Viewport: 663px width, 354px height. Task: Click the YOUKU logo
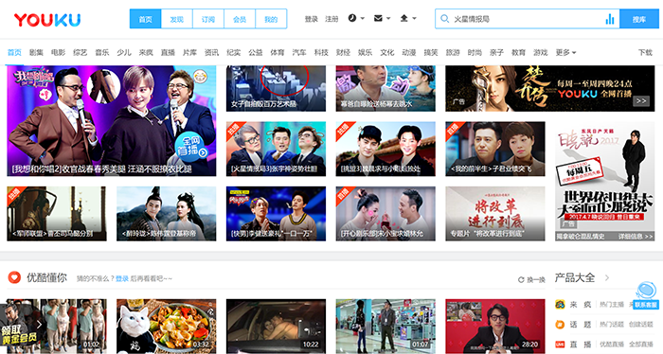47,20
